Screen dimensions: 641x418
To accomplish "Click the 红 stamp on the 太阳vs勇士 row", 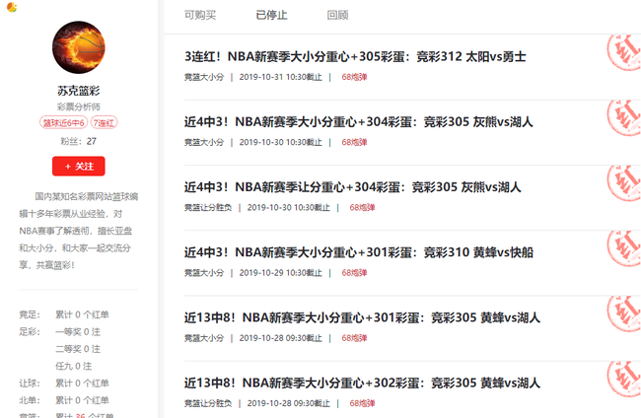I will [x=624, y=52].
